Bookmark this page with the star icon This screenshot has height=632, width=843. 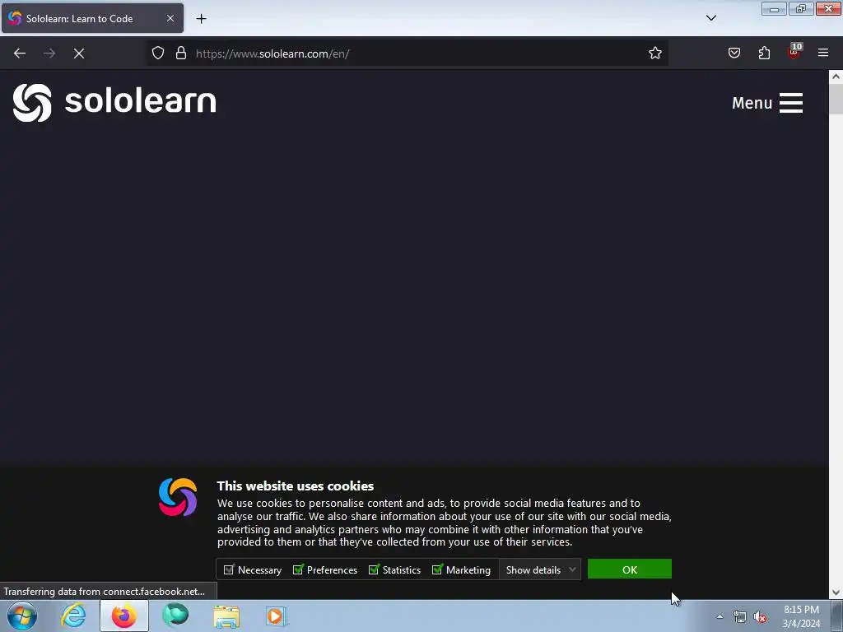pos(654,53)
